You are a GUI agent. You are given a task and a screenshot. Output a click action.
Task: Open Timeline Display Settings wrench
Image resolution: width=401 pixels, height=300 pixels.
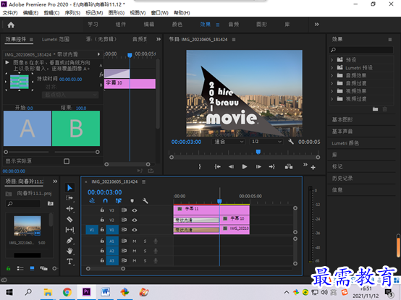(x=145, y=201)
